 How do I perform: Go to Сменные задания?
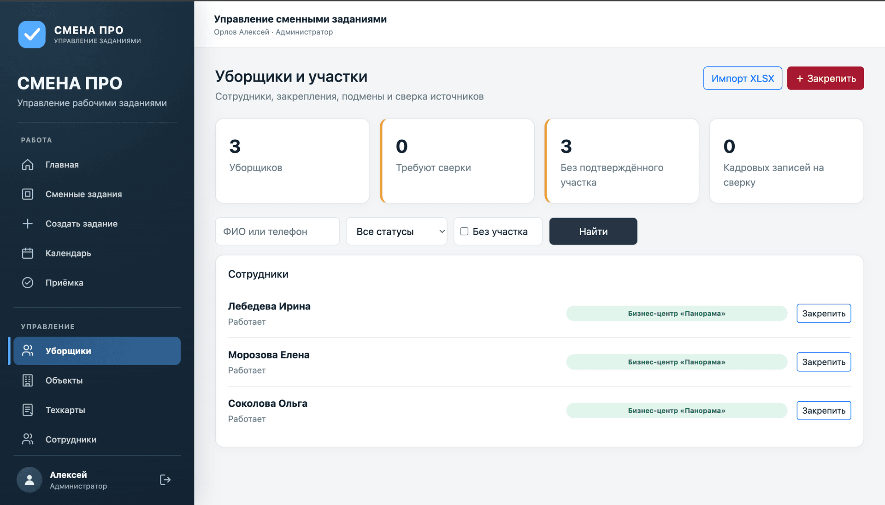(97, 194)
